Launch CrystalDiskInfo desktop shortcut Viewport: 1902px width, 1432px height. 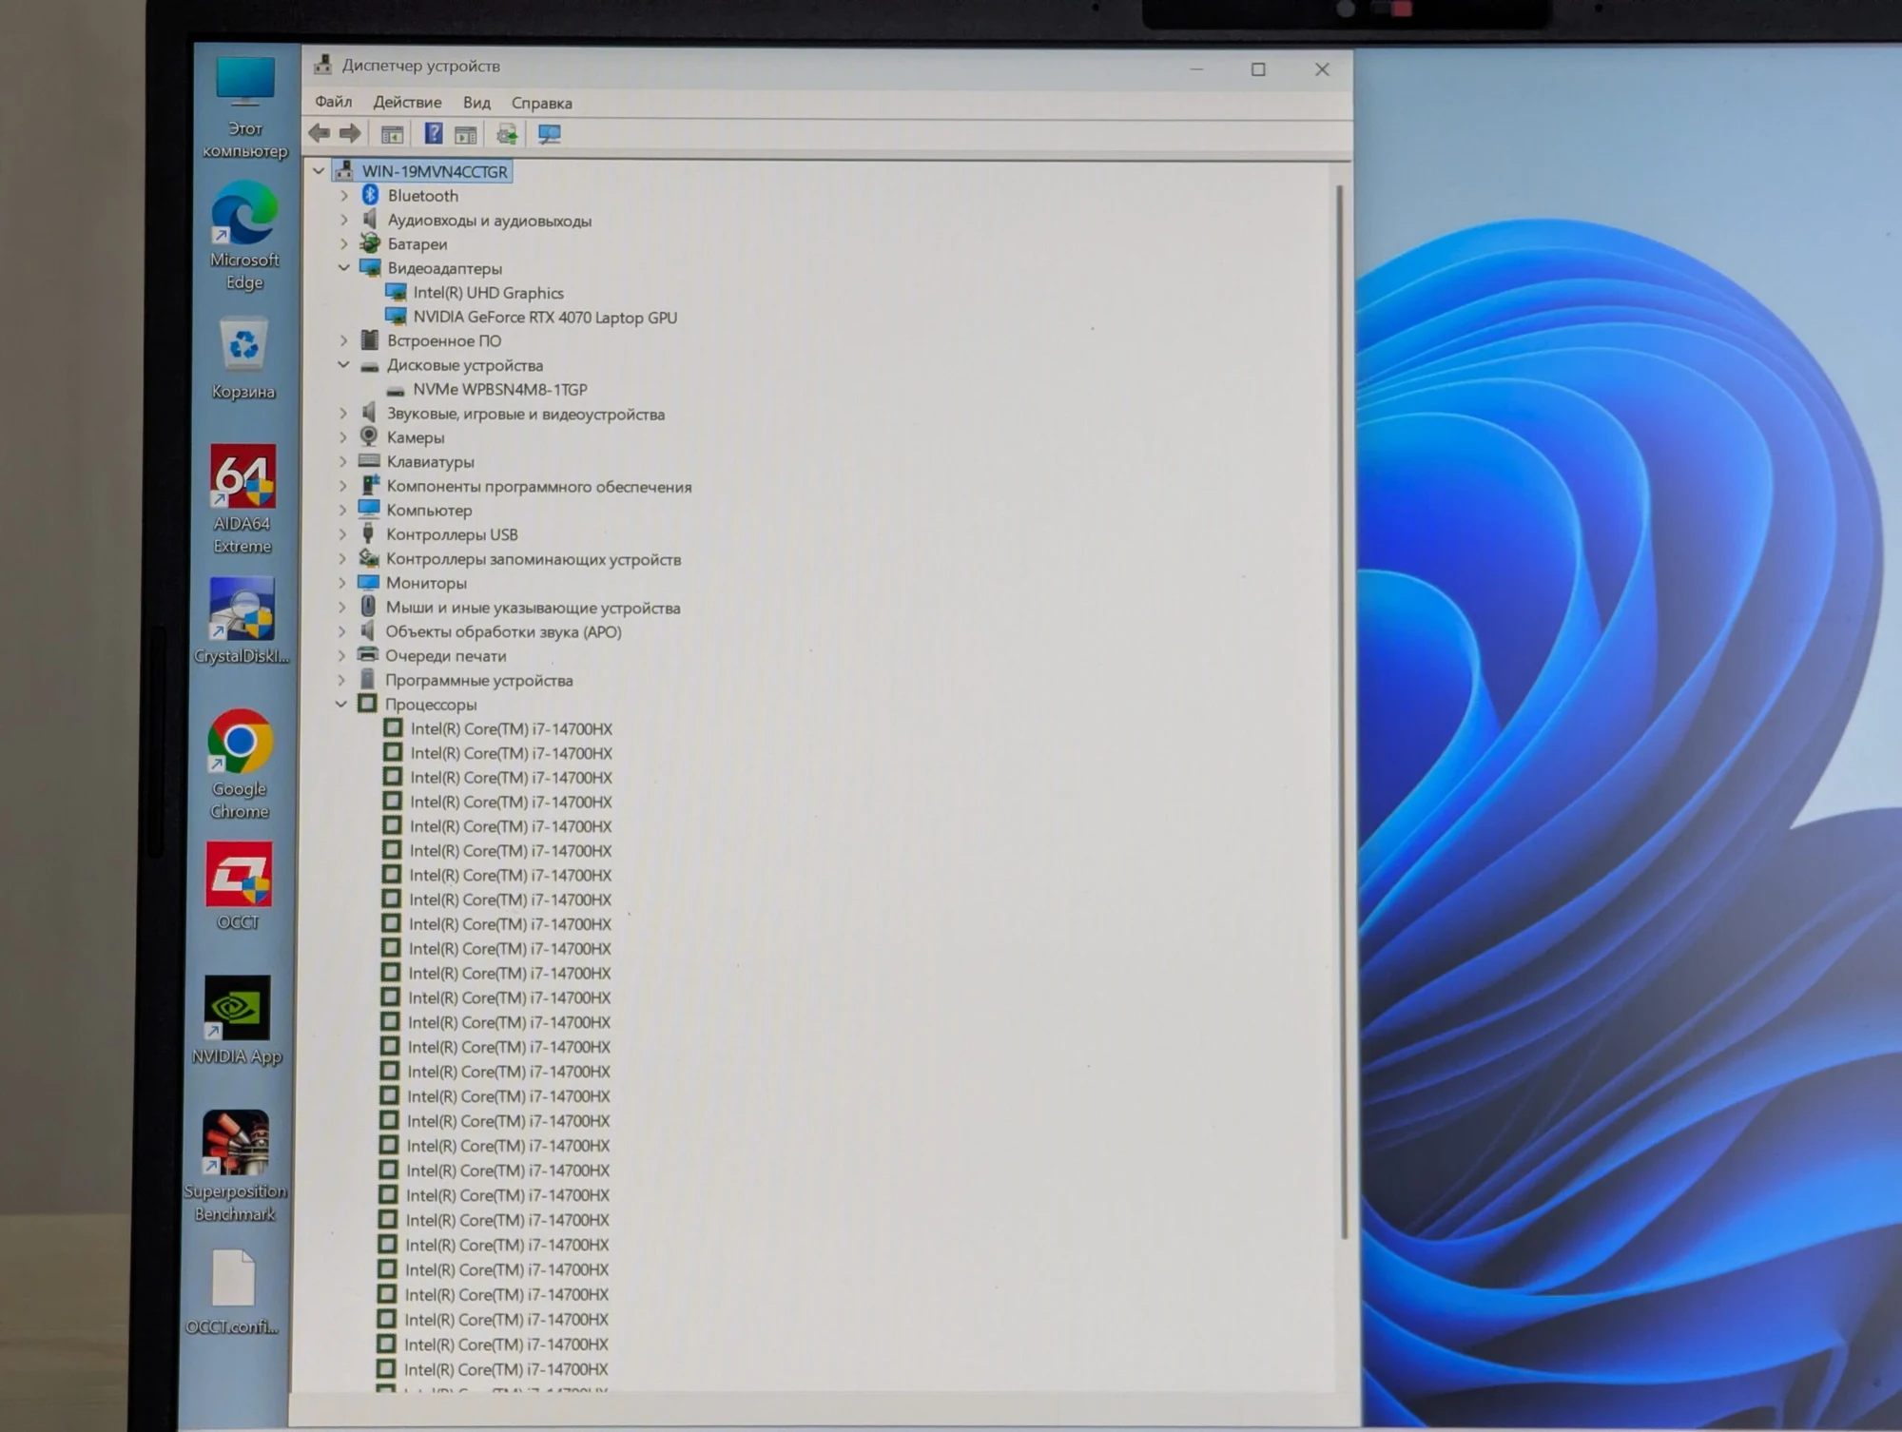click(x=242, y=621)
